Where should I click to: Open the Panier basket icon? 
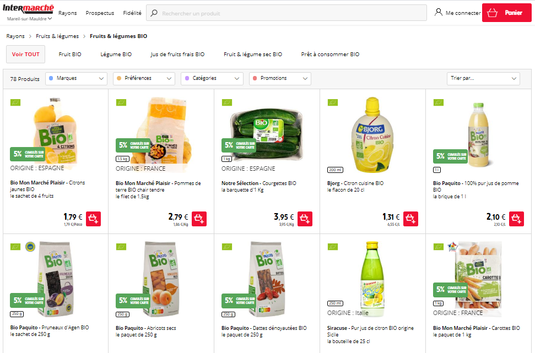[493, 13]
